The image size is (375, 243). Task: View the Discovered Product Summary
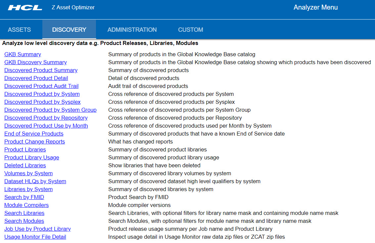tap(41, 70)
